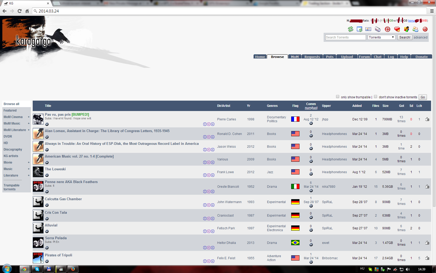
Task: Click the info icon for Pas vu, pas pris
Action: point(205,124)
